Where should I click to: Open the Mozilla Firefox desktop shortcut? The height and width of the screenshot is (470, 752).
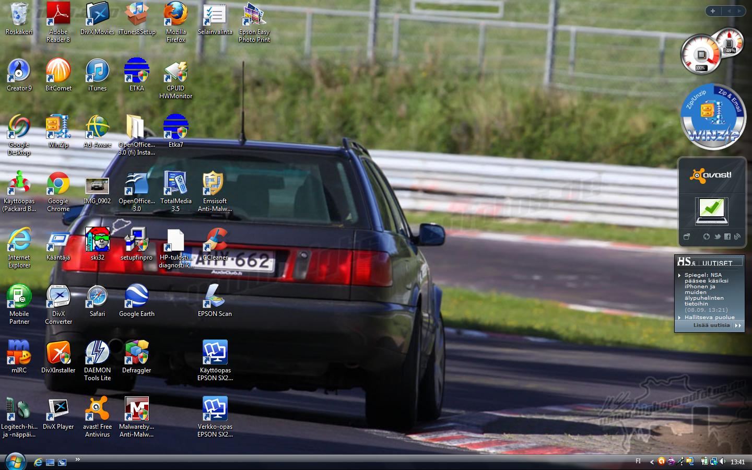point(175,15)
